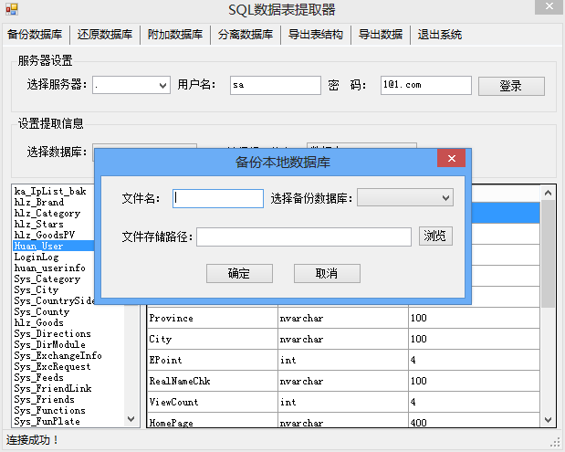Click table list scroll down arrow
The width and height of the screenshot is (565, 452).
tap(131, 419)
